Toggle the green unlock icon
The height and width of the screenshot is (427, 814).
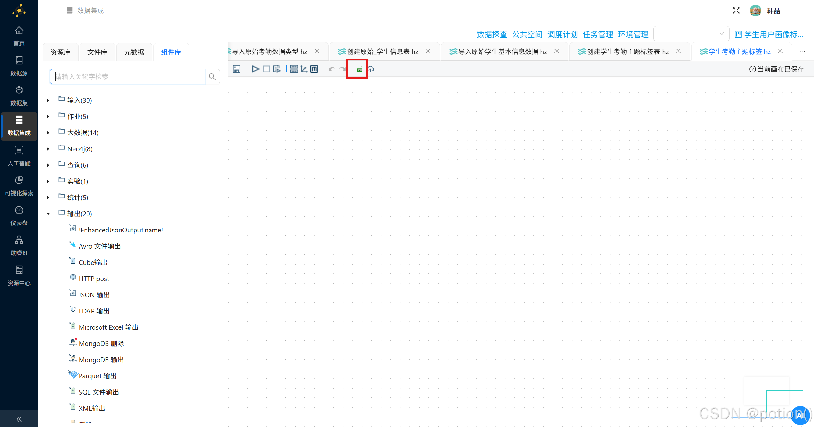(x=359, y=69)
